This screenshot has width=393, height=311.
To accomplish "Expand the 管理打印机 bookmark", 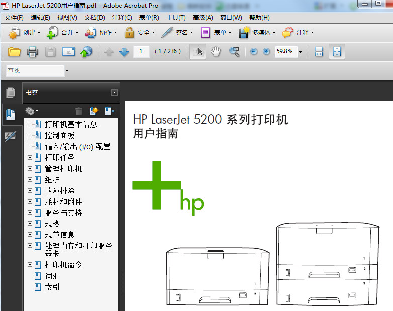I will click(30, 168).
